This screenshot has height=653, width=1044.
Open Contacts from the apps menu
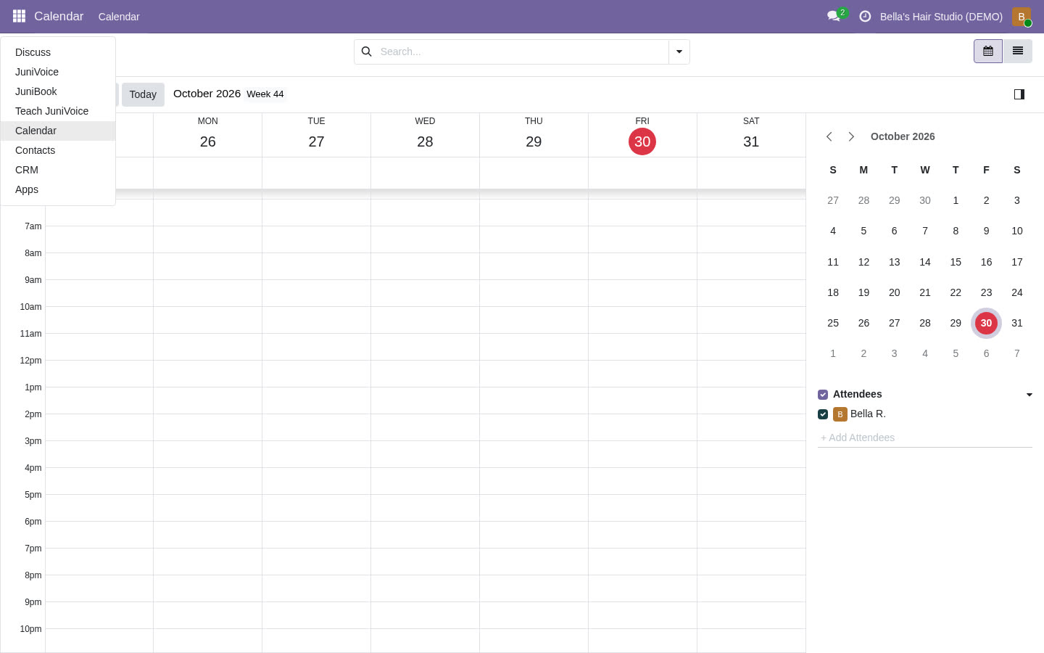[x=58, y=150]
